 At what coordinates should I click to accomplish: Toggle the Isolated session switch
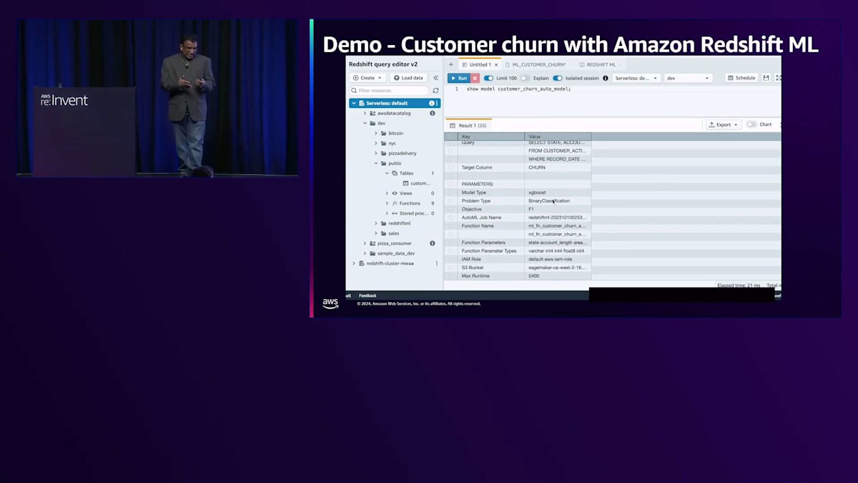558,78
